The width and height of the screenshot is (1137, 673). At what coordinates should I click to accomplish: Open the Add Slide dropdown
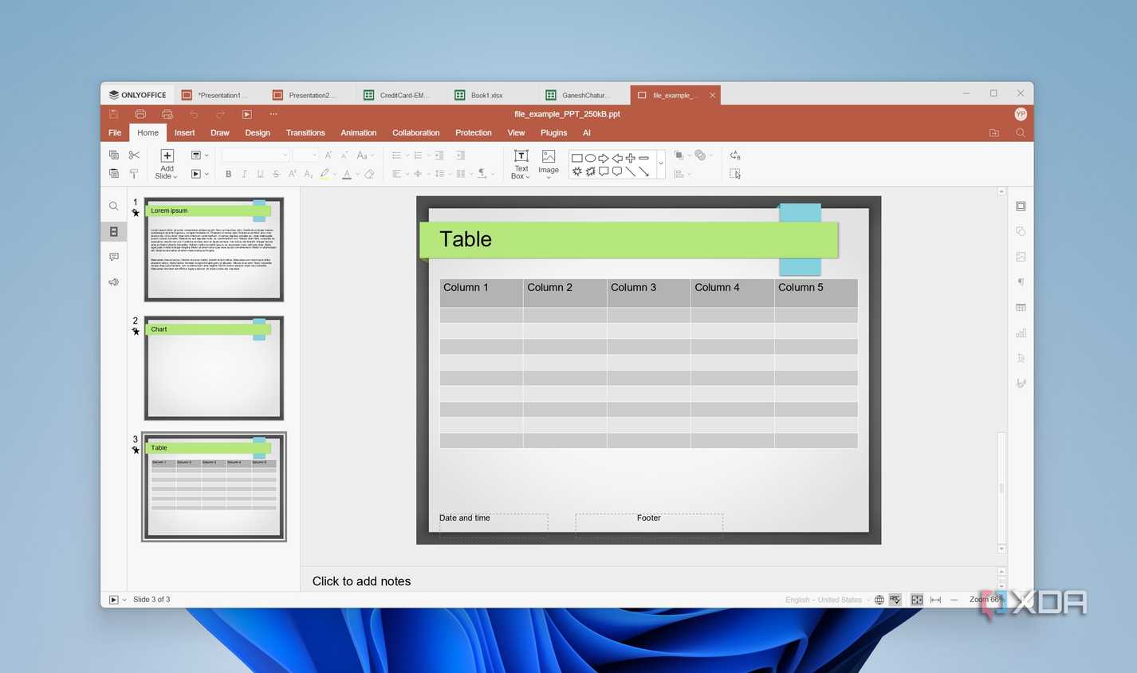(x=167, y=164)
